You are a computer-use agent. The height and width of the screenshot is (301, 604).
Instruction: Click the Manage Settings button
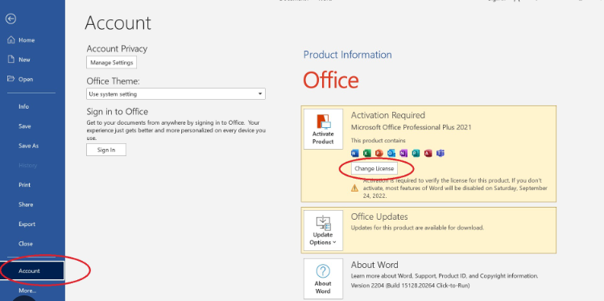tap(111, 62)
